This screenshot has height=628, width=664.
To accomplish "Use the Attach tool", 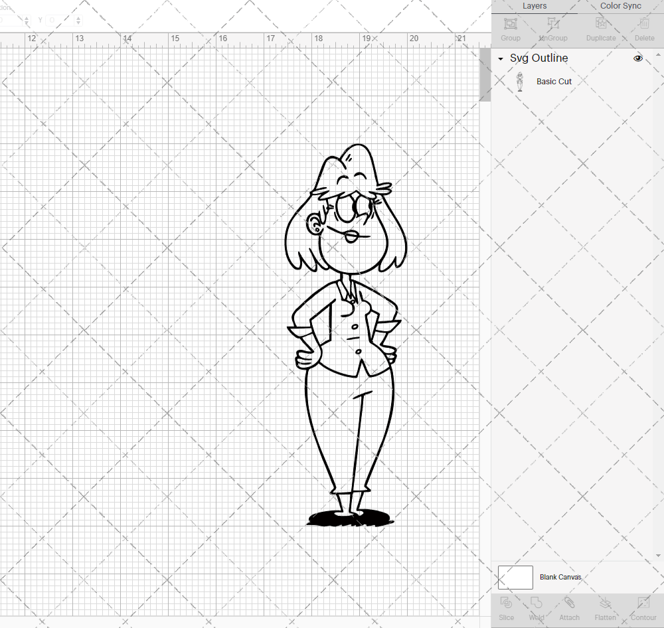I will point(569,607).
